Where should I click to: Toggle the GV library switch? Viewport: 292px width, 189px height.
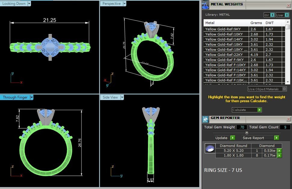(x=272, y=15)
